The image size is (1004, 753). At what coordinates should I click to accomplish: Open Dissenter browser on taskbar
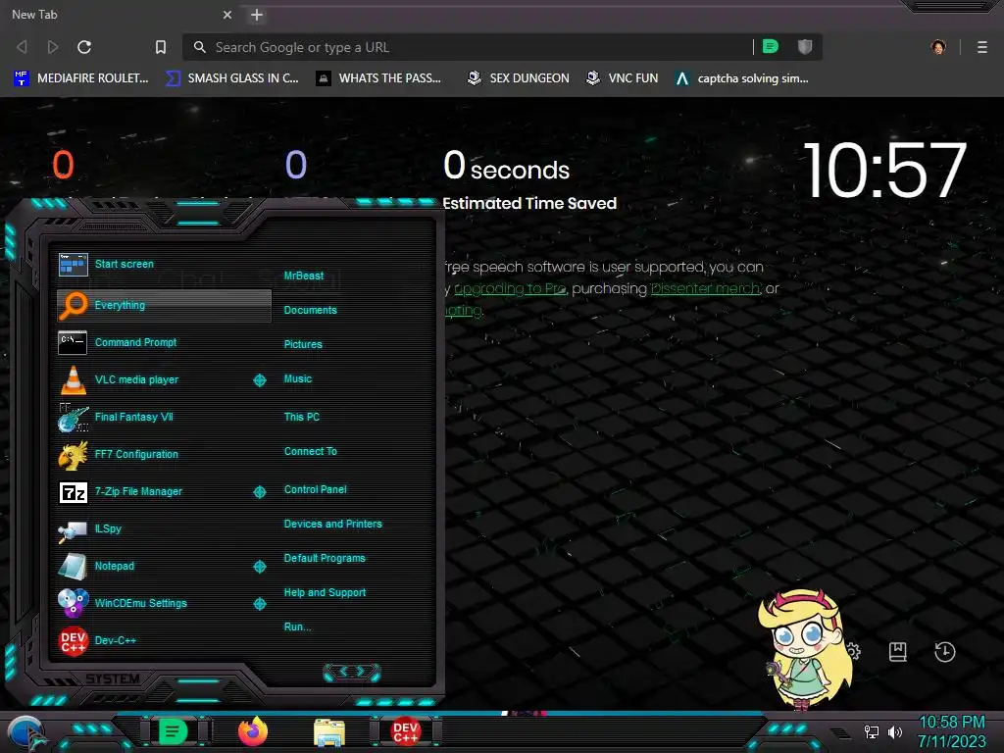(x=173, y=731)
